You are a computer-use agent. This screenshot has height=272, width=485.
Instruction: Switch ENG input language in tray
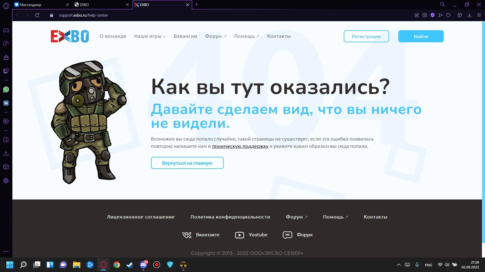429,265
